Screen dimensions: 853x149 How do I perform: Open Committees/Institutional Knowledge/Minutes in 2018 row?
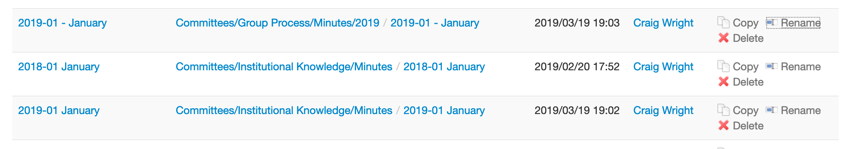pyautogui.click(x=284, y=67)
